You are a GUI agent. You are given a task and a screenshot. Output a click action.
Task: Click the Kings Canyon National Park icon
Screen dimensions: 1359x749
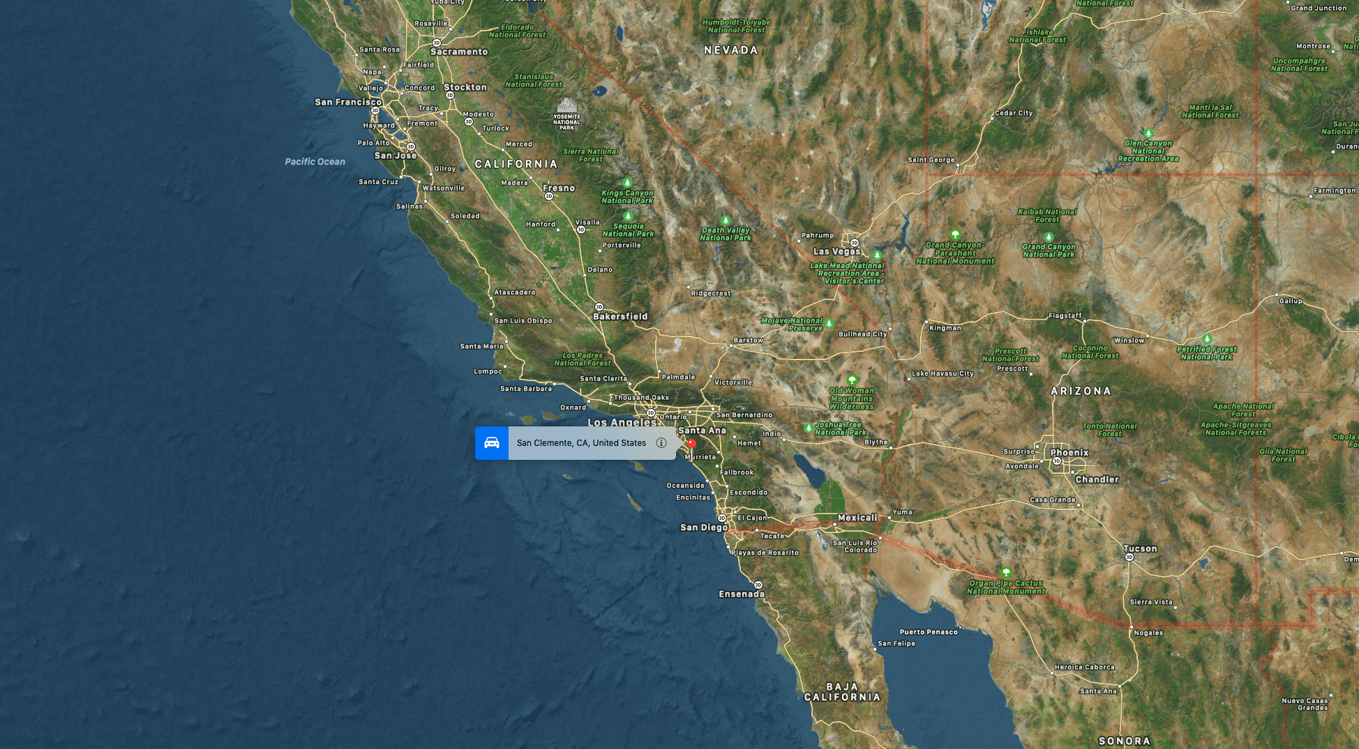click(627, 183)
